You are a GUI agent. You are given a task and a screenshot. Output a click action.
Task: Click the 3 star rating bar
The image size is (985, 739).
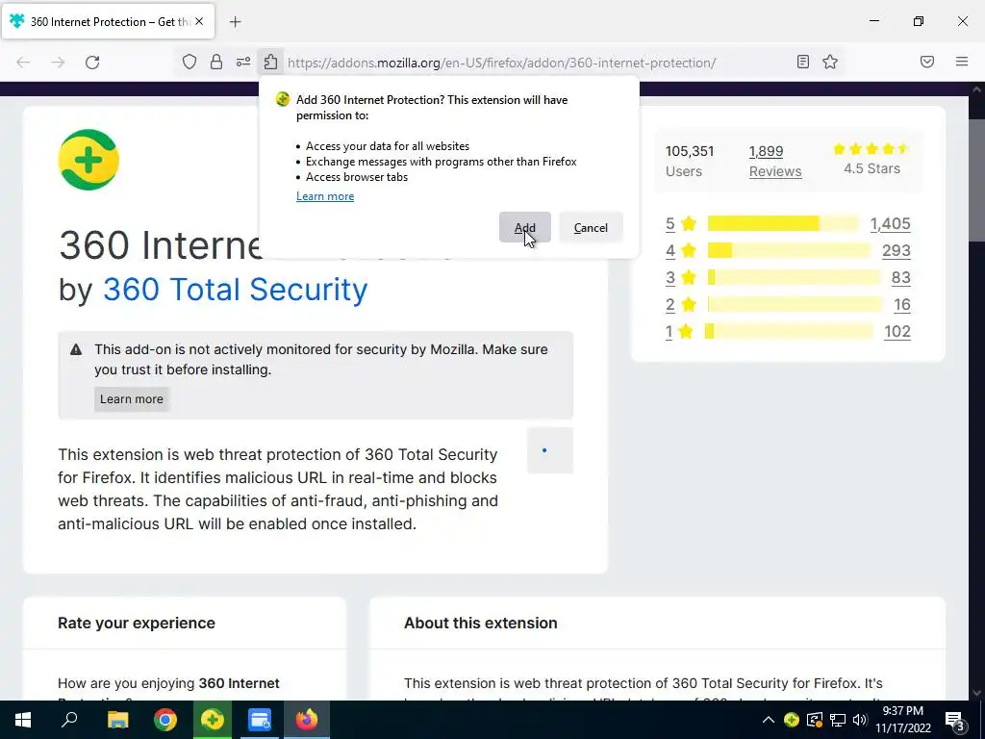pyautogui.click(x=794, y=278)
